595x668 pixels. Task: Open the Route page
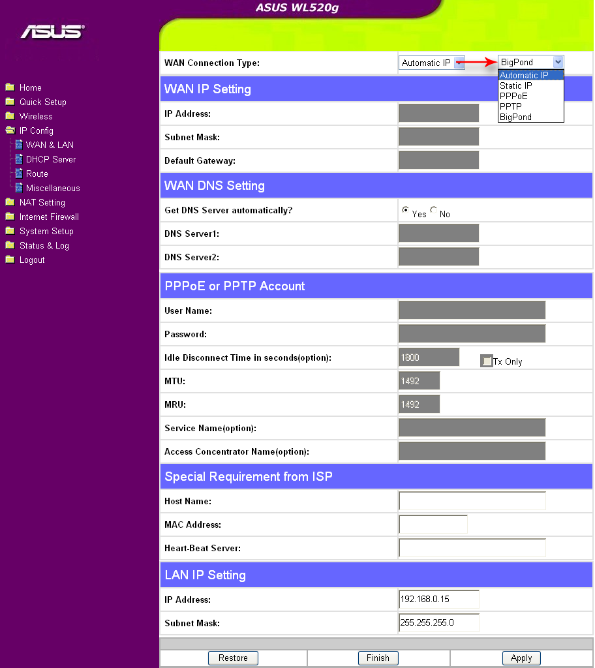click(37, 174)
